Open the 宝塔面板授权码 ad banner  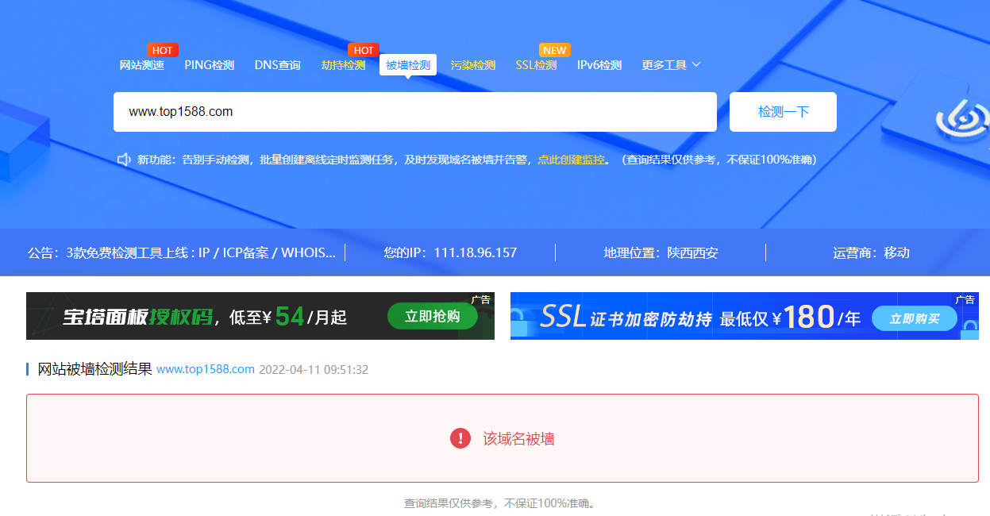[x=260, y=316]
